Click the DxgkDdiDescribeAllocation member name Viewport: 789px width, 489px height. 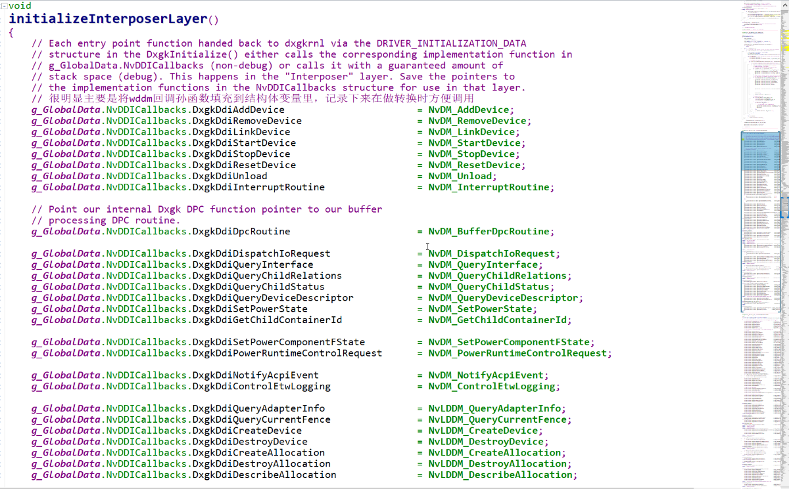(264, 475)
